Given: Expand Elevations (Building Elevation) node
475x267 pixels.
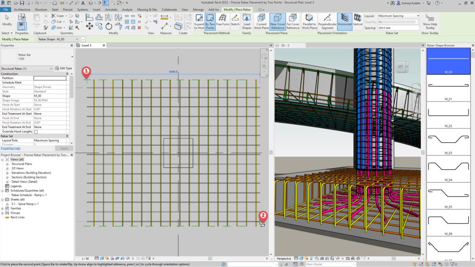Looking at the screenshot, I should pos(7,173).
